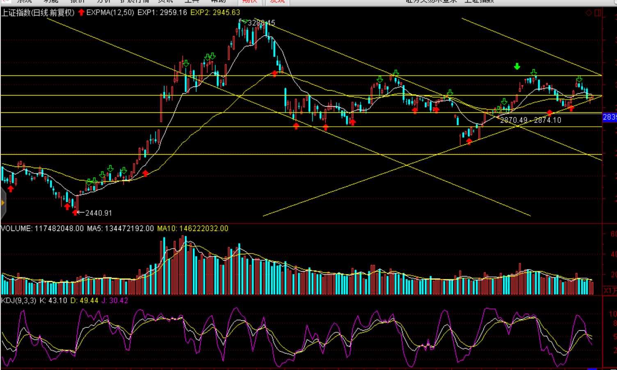Click the VOLUME indicator label
This screenshot has width=617, height=370.
tap(16, 228)
